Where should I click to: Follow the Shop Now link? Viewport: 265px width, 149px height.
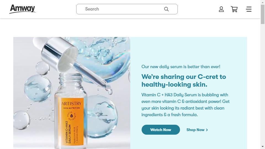point(197,130)
